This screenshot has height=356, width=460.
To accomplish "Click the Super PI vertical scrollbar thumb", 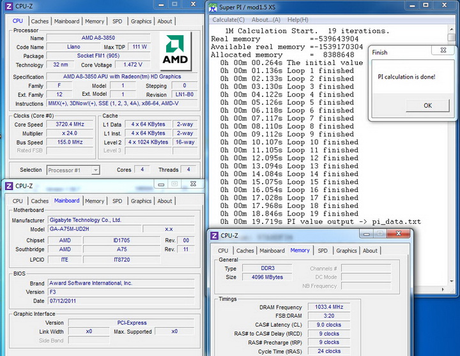I will point(452,38).
